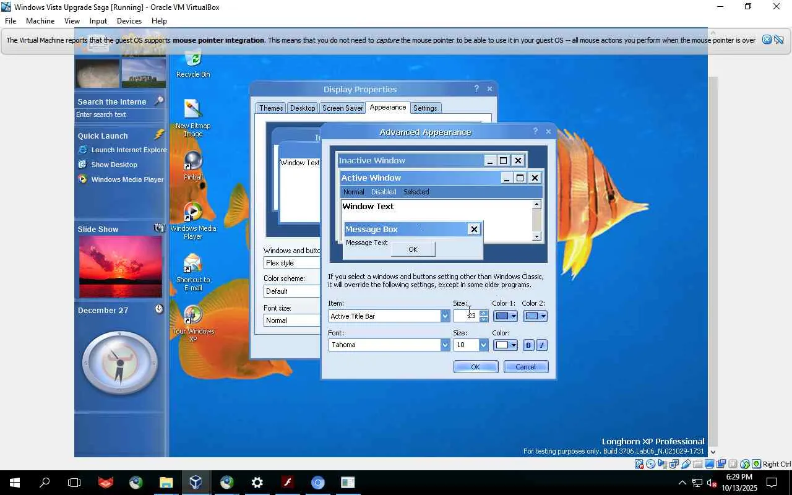Click the VirtualBox shared folders status icon
Image resolution: width=792 pixels, height=495 pixels.
[x=698, y=464]
